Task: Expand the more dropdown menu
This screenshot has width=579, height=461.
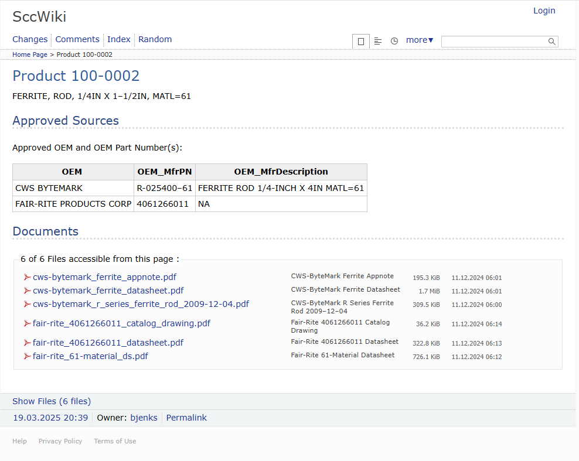Action: (420, 40)
